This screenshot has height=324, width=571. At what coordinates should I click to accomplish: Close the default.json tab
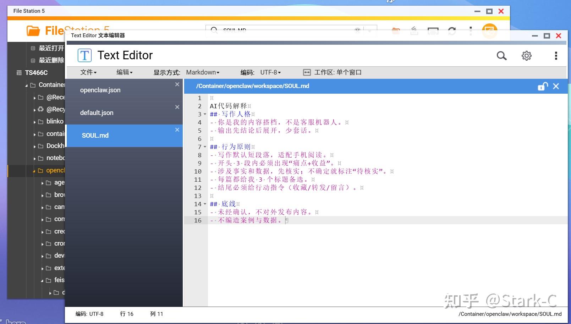pyautogui.click(x=177, y=107)
